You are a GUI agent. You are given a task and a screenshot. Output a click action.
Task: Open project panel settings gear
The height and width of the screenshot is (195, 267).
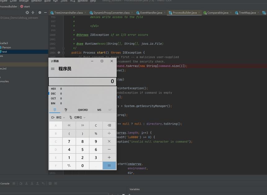click(40, 13)
